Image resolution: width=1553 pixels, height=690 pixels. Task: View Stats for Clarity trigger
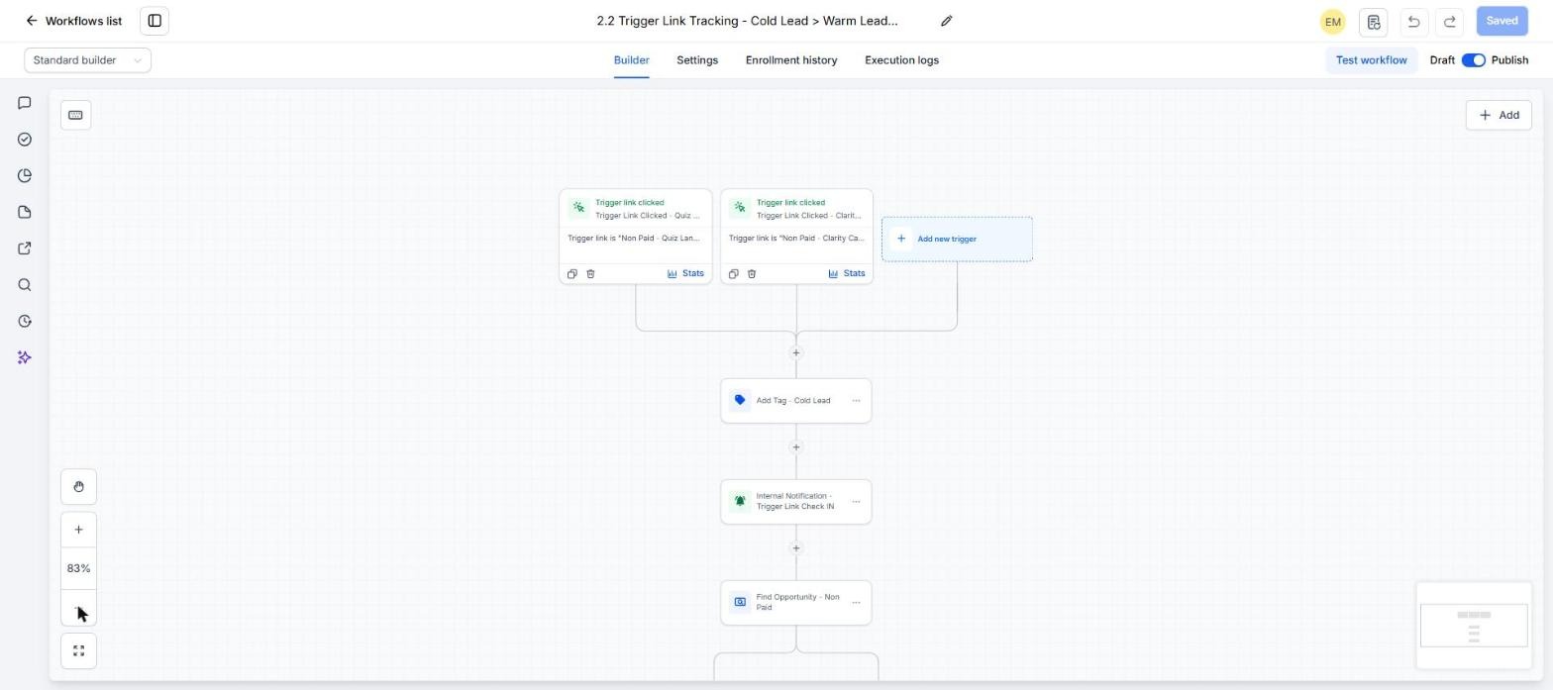(847, 274)
